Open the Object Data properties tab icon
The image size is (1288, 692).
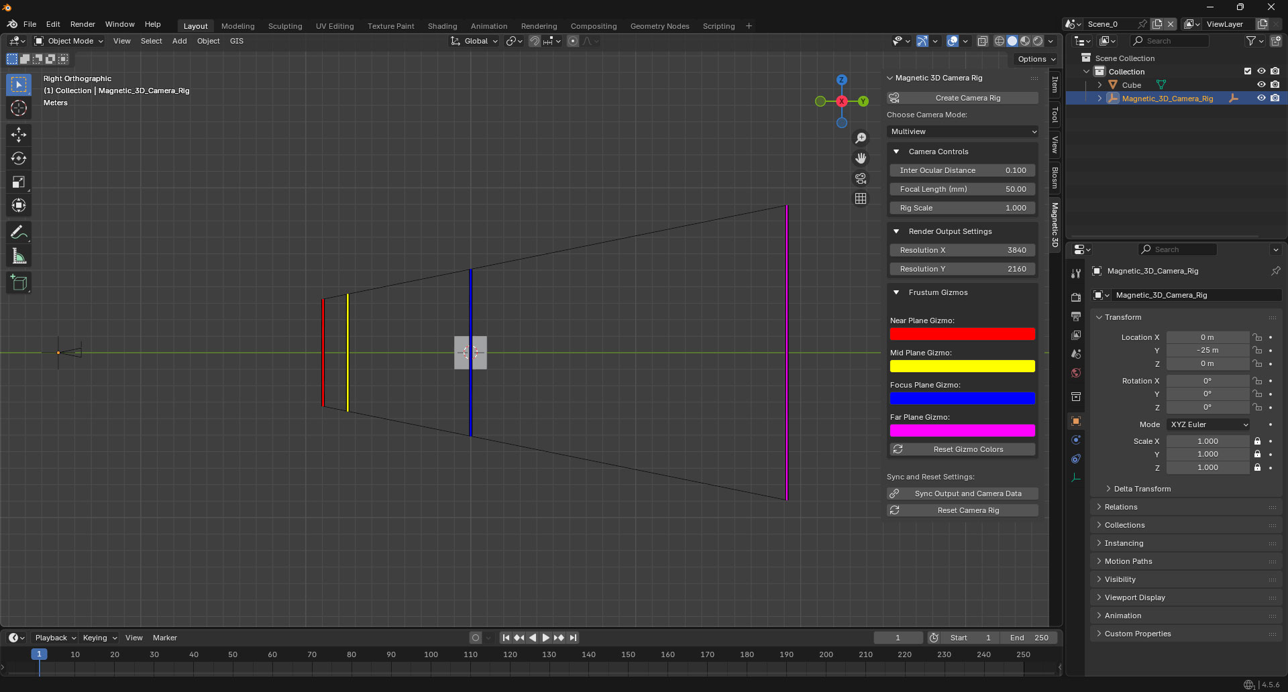[1076, 477]
